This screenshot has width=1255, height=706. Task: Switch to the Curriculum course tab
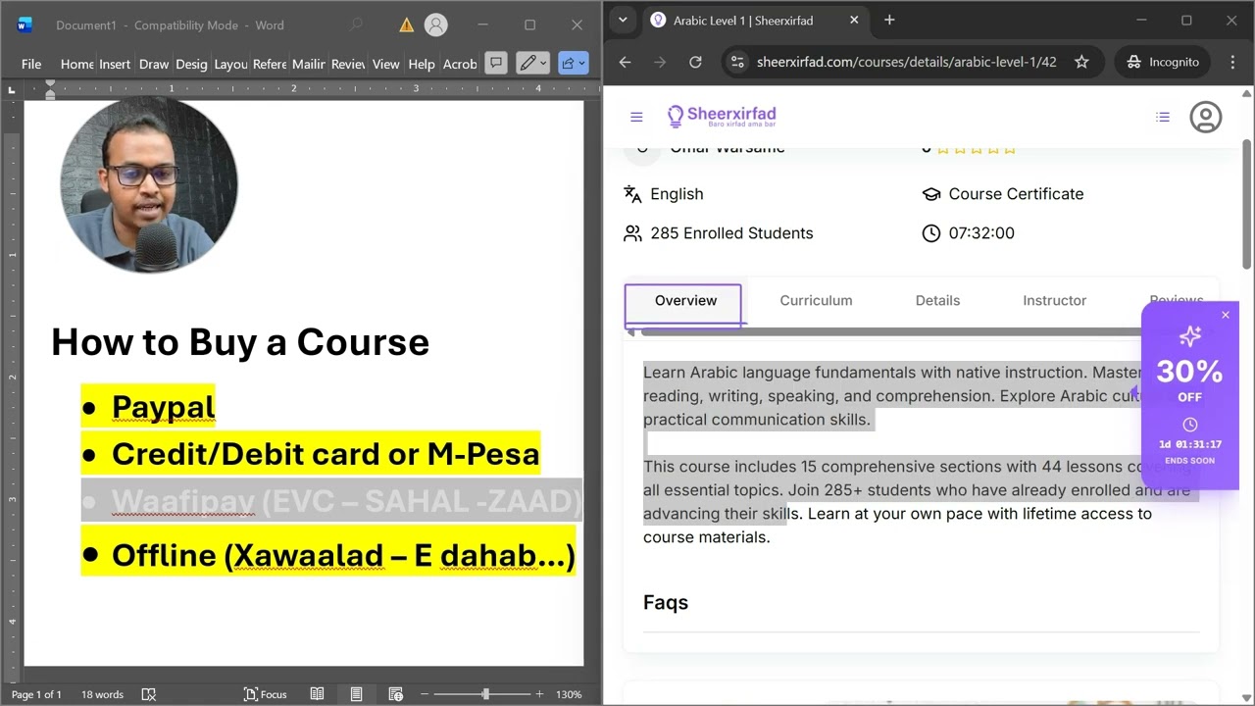click(816, 301)
